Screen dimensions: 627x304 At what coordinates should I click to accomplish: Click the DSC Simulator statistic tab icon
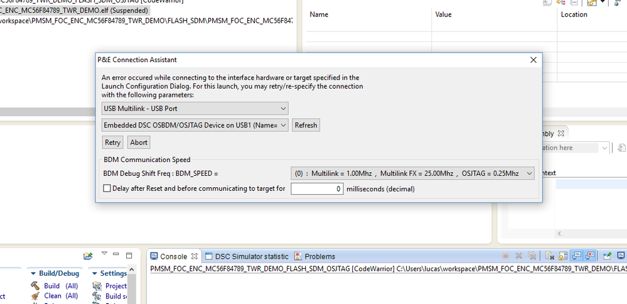[x=208, y=256]
